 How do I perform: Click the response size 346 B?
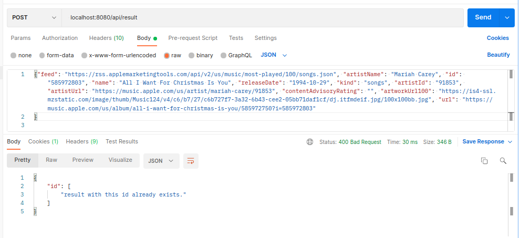(444, 142)
